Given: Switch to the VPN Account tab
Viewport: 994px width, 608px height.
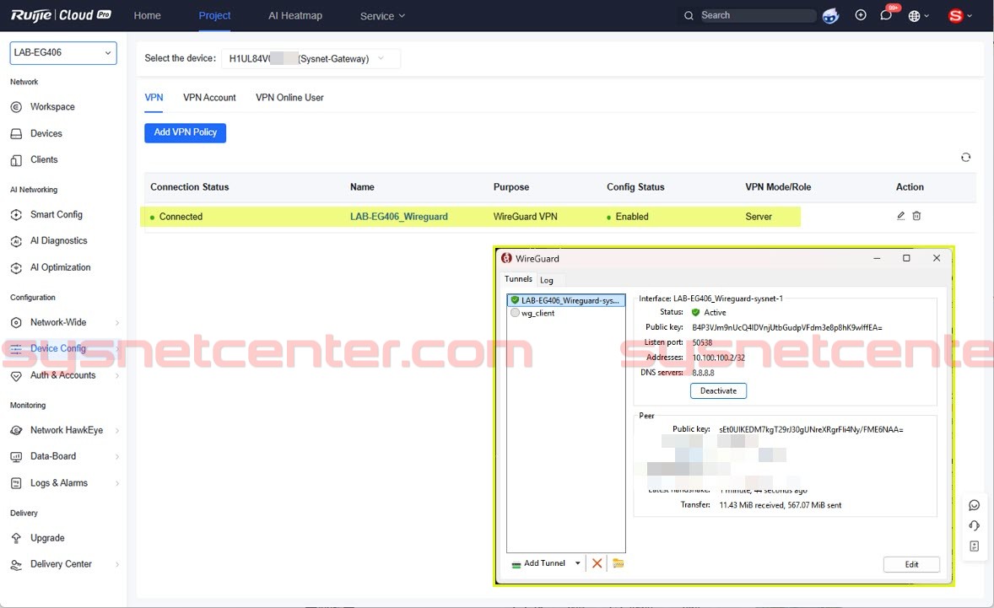Looking at the screenshot, I should pyautogui.click(x=209, y=98).
